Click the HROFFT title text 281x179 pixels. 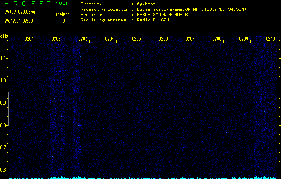[28, 4]
